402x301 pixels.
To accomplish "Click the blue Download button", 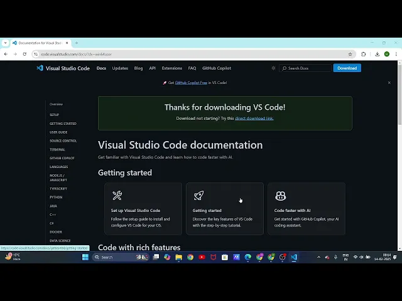I will [347, 68].
